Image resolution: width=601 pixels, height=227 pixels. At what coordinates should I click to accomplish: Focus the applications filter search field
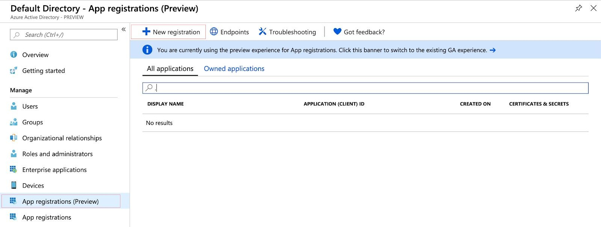365,88
